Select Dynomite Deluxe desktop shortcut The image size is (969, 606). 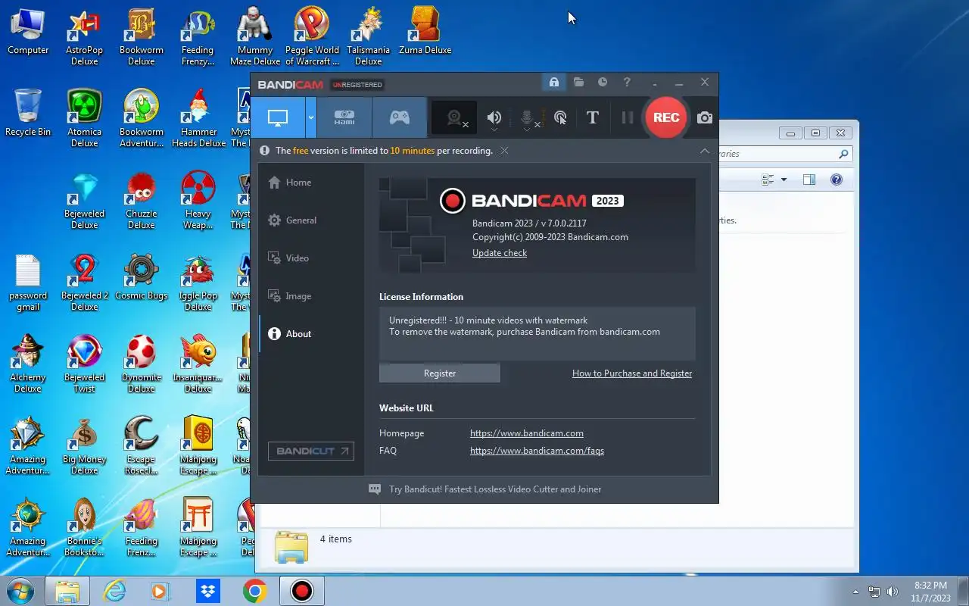click(142, 365)
